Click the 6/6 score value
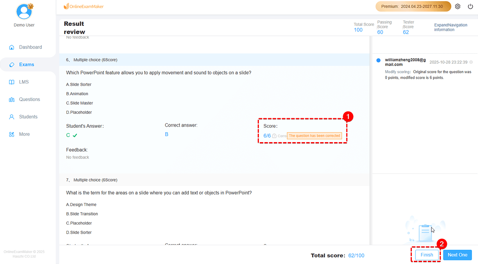Image resolution: width=478 pixels, height=264 pixels. coord(267,136)
